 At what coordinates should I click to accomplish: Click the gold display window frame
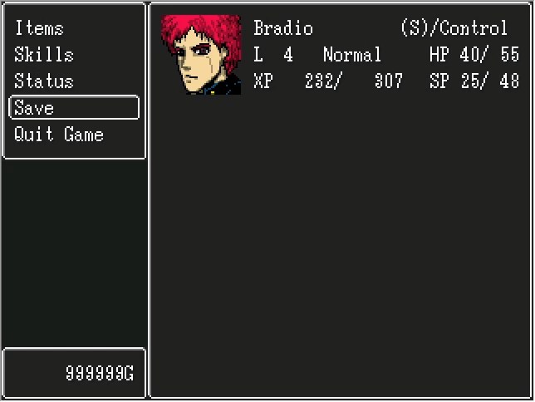pyautogui.click(x=74, y=373)
